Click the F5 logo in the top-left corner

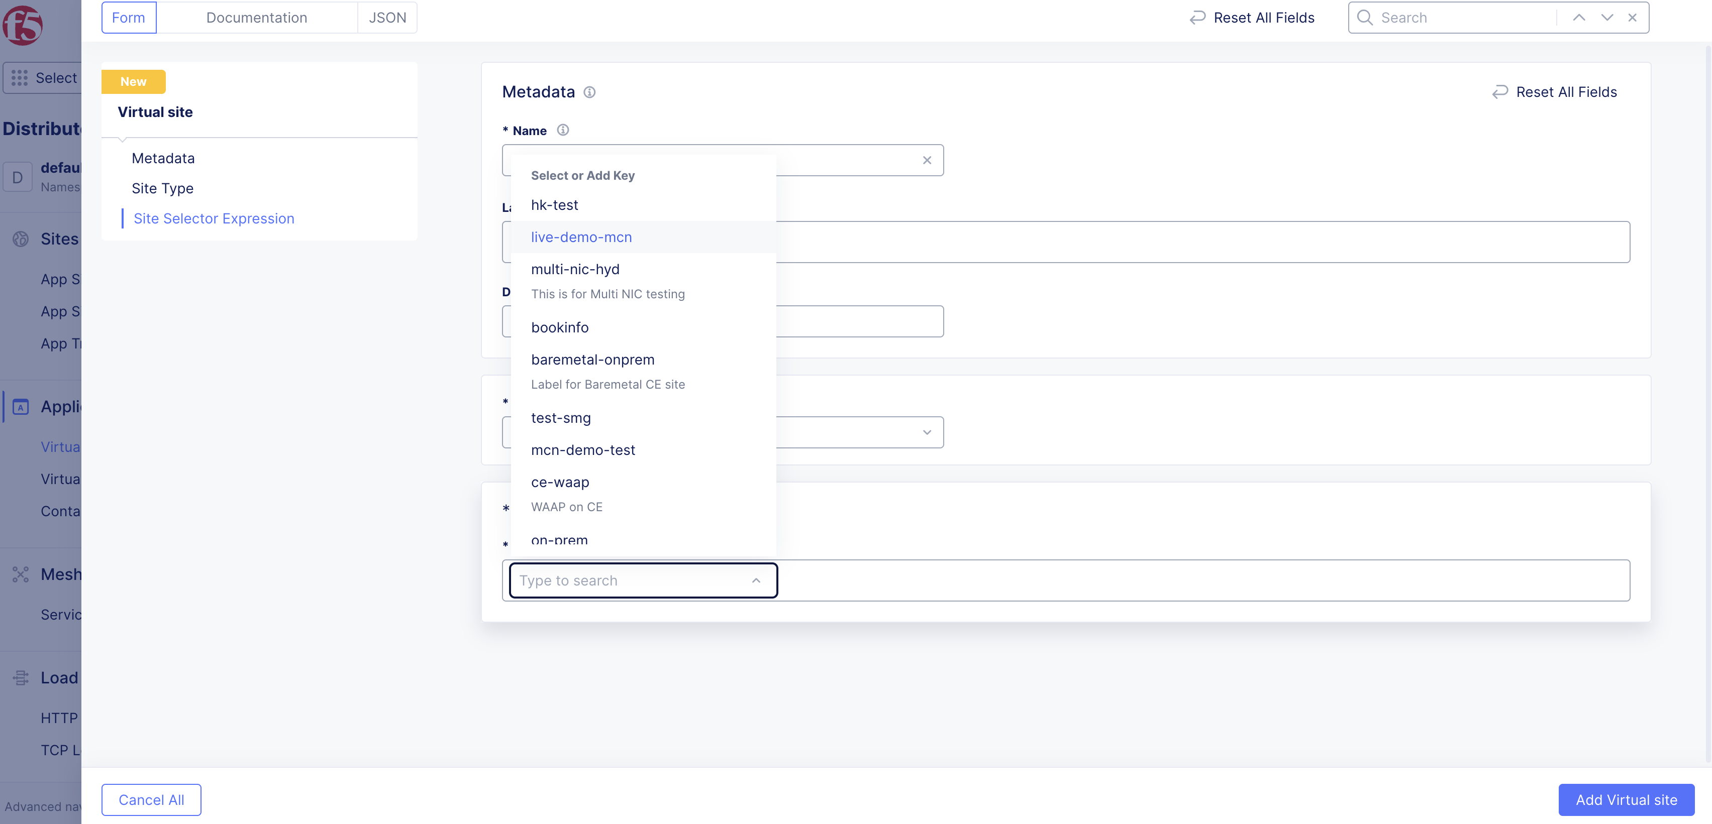tap(23, 26)
